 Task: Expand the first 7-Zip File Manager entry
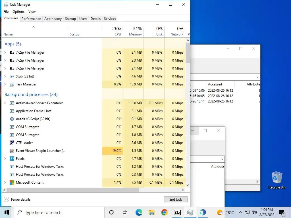[x=5, y=53]
